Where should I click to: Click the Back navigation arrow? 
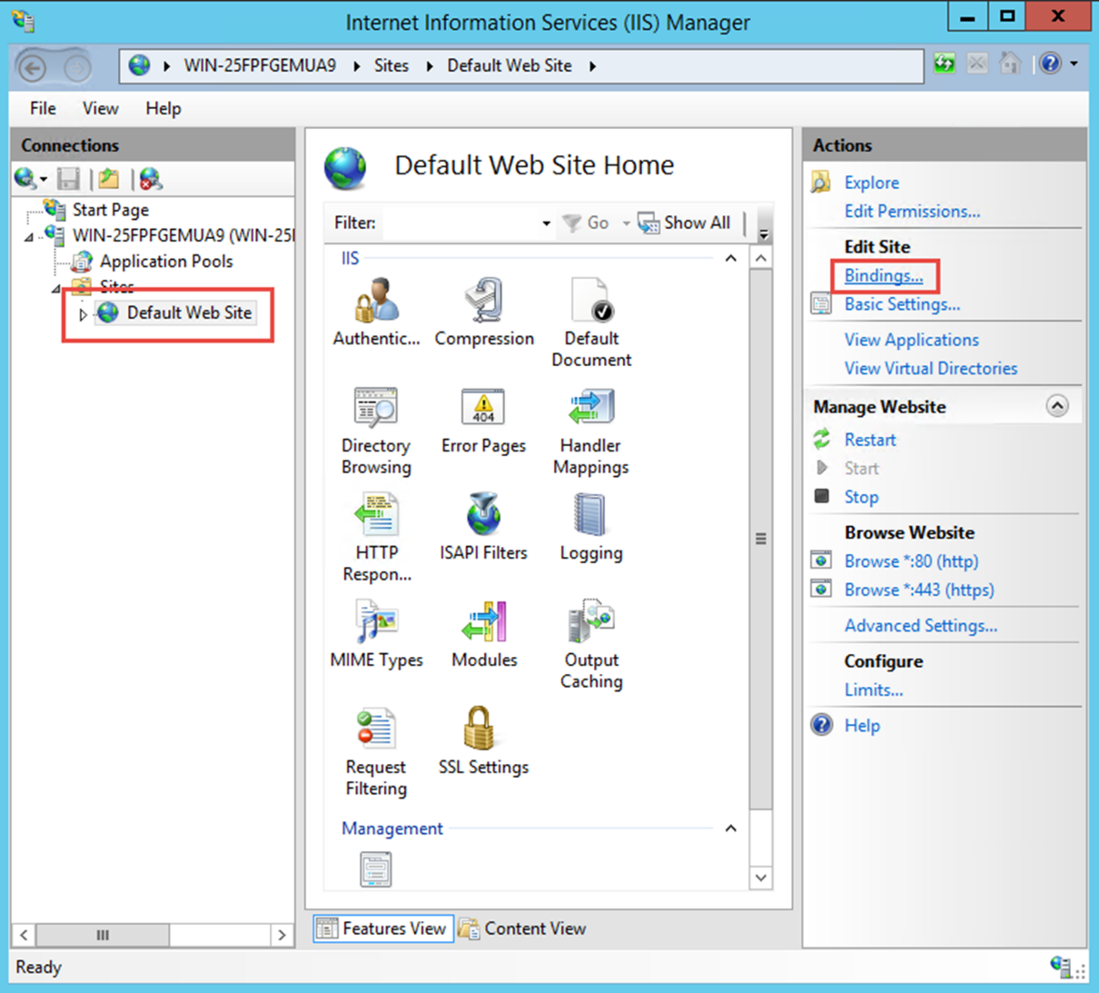(x=33, y=67)
